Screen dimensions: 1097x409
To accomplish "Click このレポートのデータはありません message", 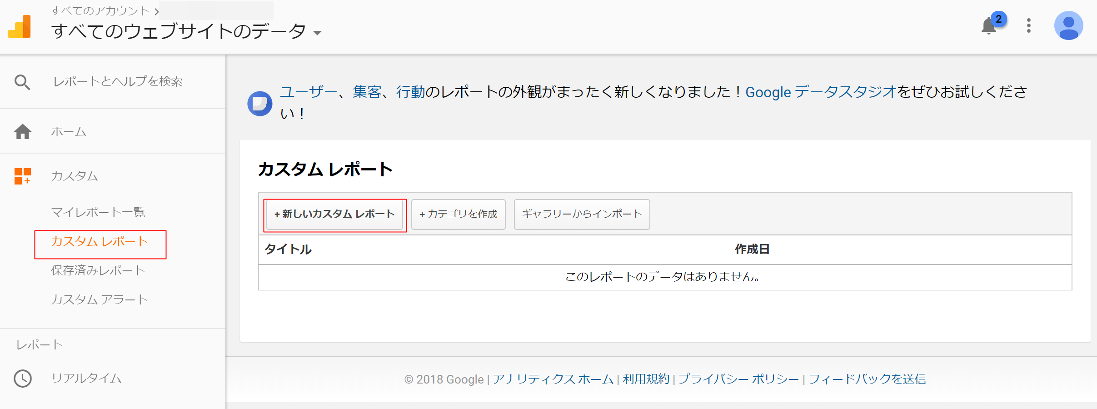I will click(663, 277).
